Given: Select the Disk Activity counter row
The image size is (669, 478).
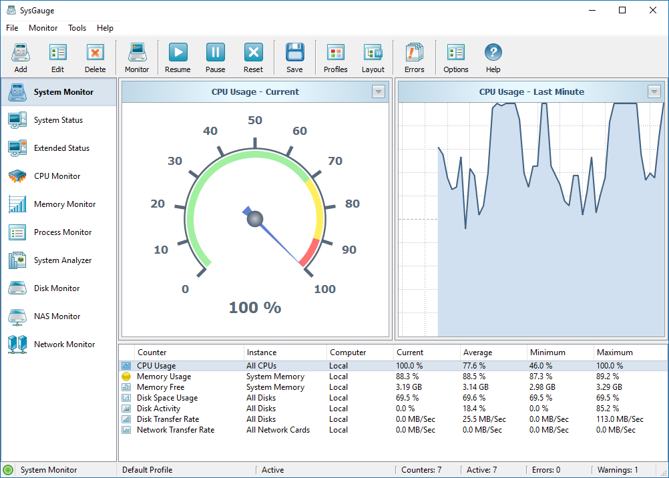Looking at the screenshot, I should point(393,409).
